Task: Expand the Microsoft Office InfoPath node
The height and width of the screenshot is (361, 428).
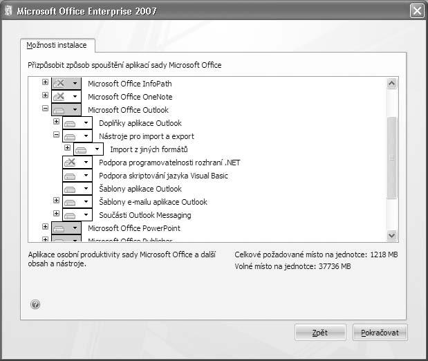Action: tap(46, 82)
